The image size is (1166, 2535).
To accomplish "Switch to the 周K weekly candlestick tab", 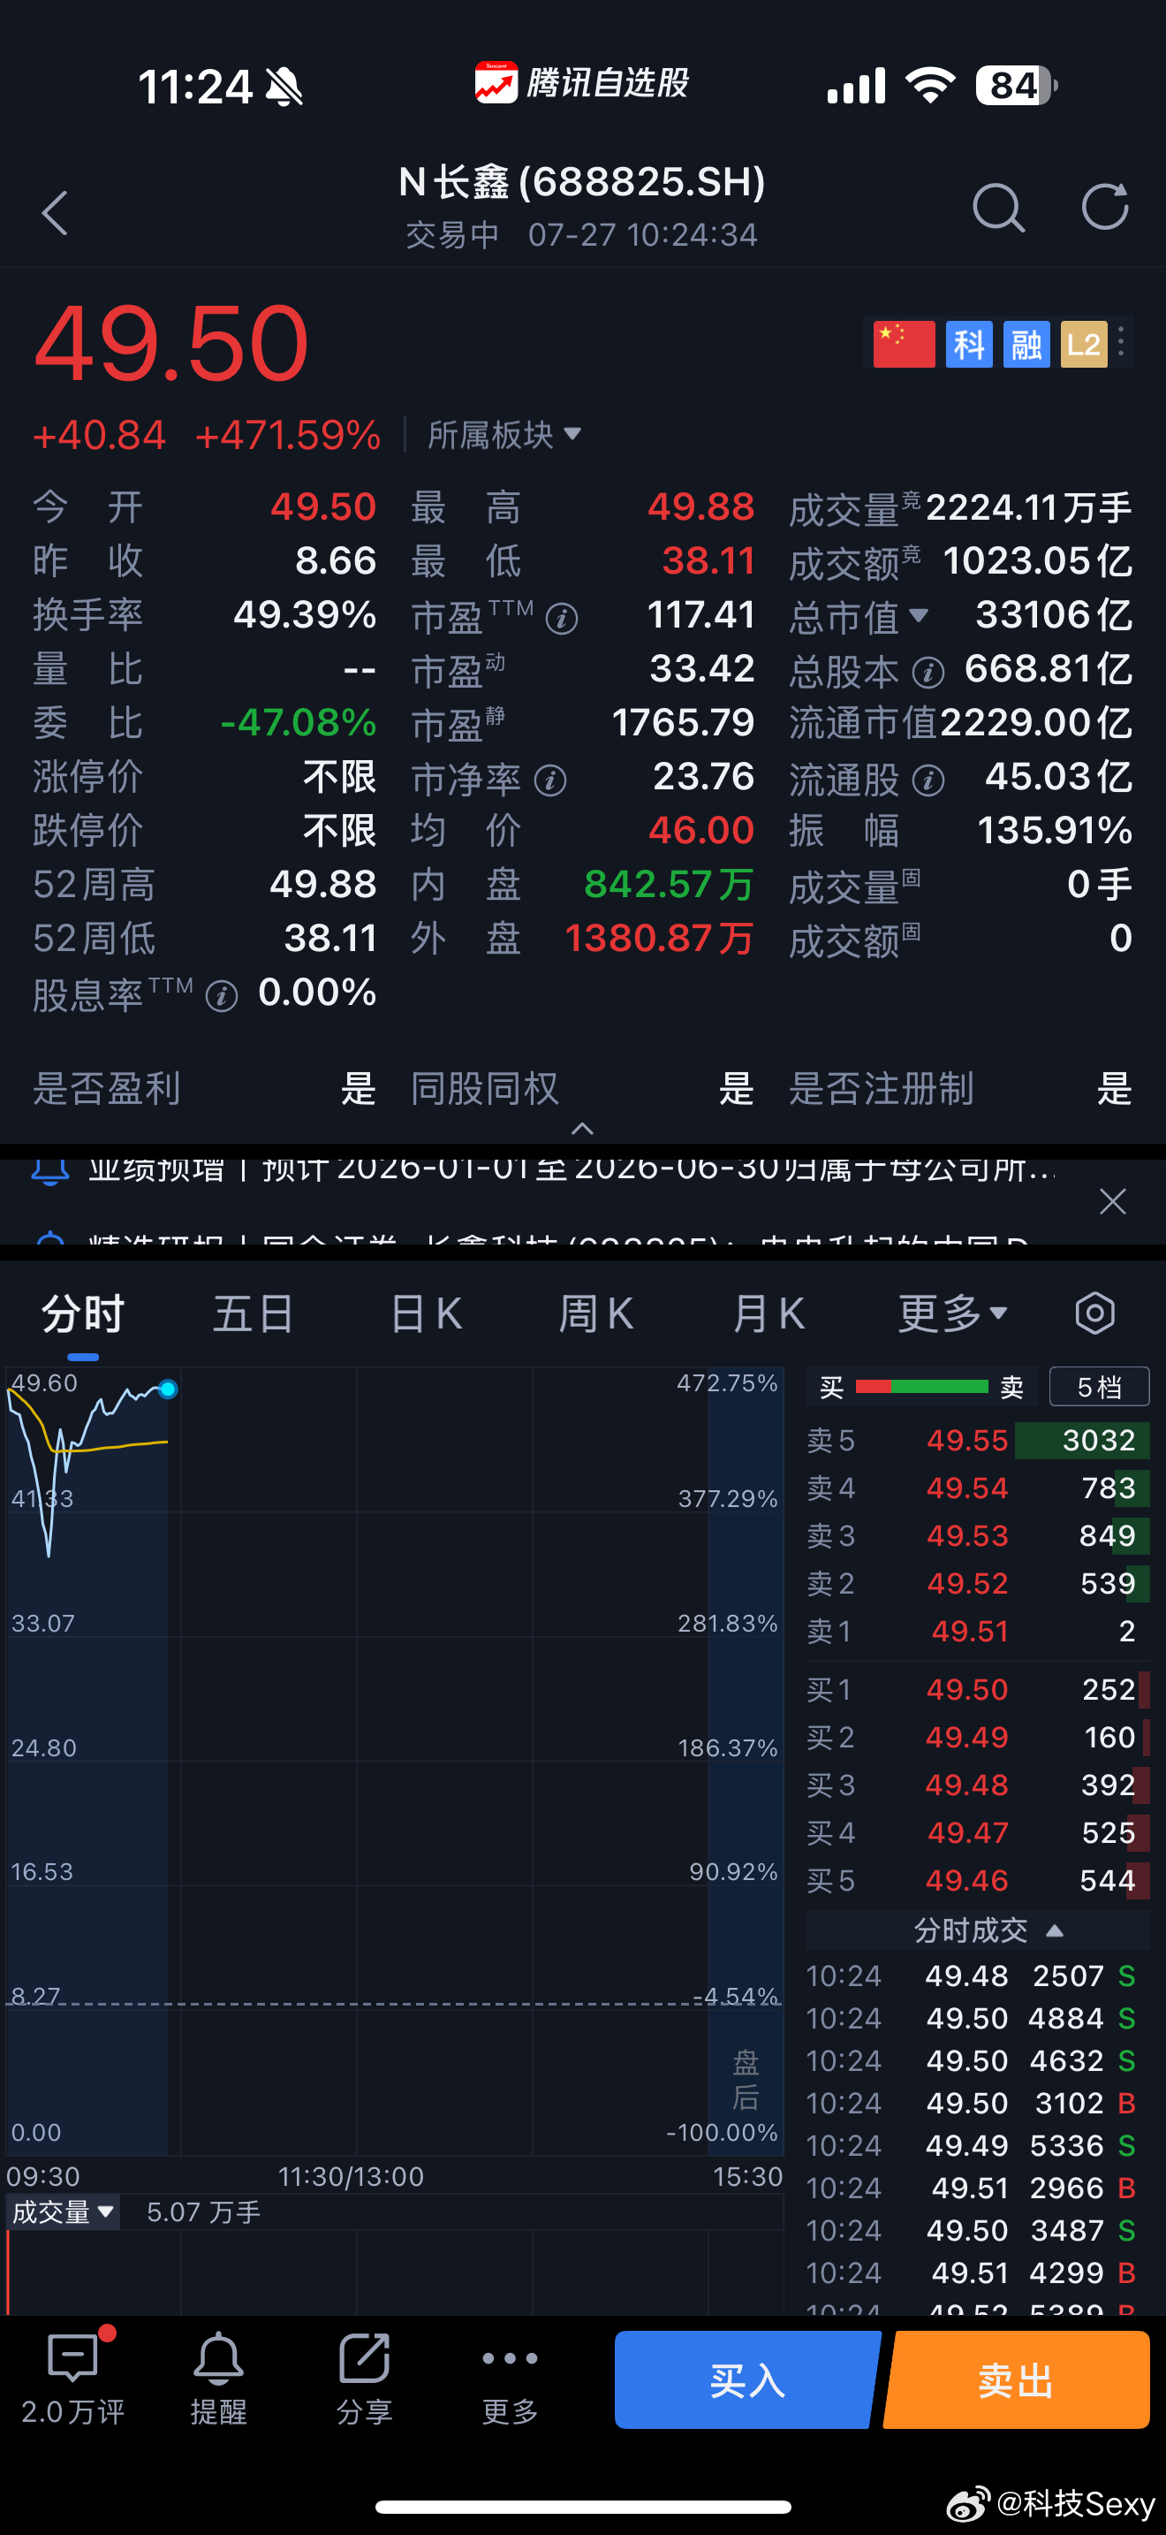I will pyautogui.click(x=595, y=1313).
